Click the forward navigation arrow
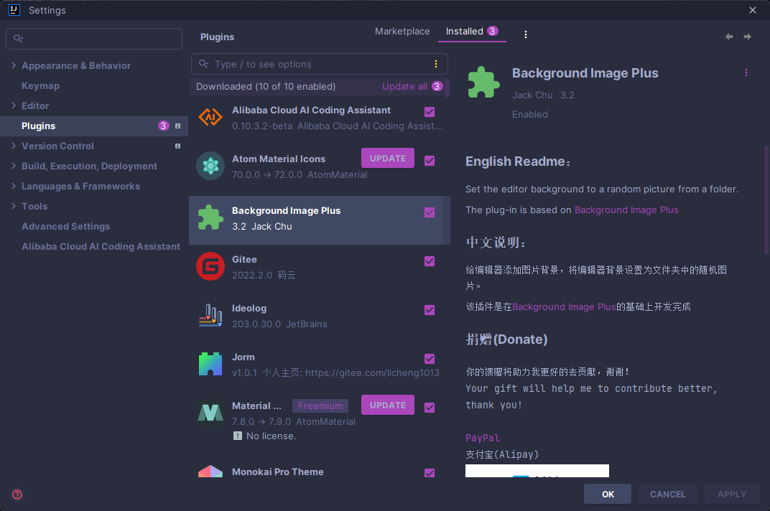Image resolution: width=770 pixels, height=511 pixels. (748, 37)
